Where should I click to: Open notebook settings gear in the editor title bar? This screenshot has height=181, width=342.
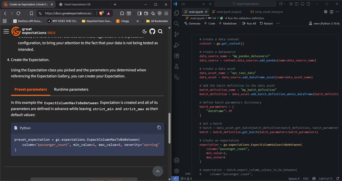(326, 12)
